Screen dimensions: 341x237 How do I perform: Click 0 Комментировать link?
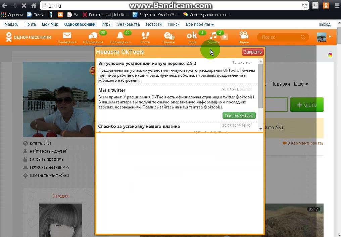[303, 143]
